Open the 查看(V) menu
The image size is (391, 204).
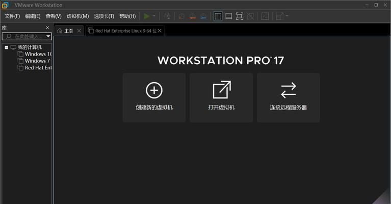click(x=54, y=16)
